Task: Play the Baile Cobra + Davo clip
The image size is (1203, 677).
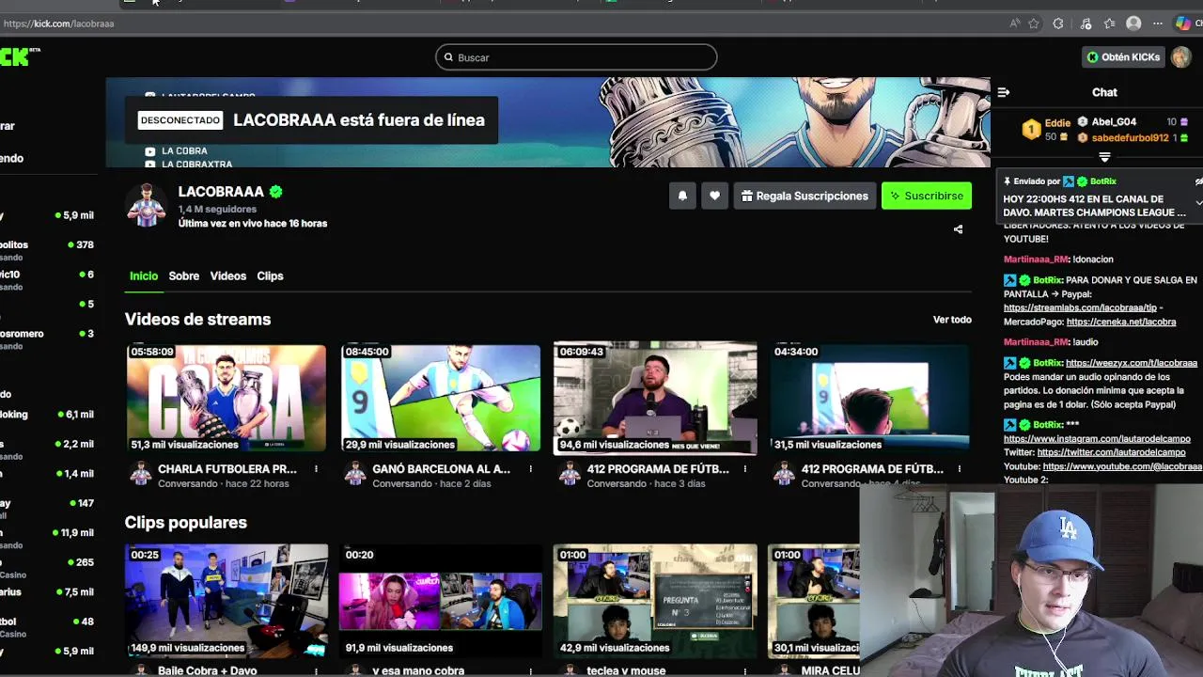Action: [x=227, y=601]
